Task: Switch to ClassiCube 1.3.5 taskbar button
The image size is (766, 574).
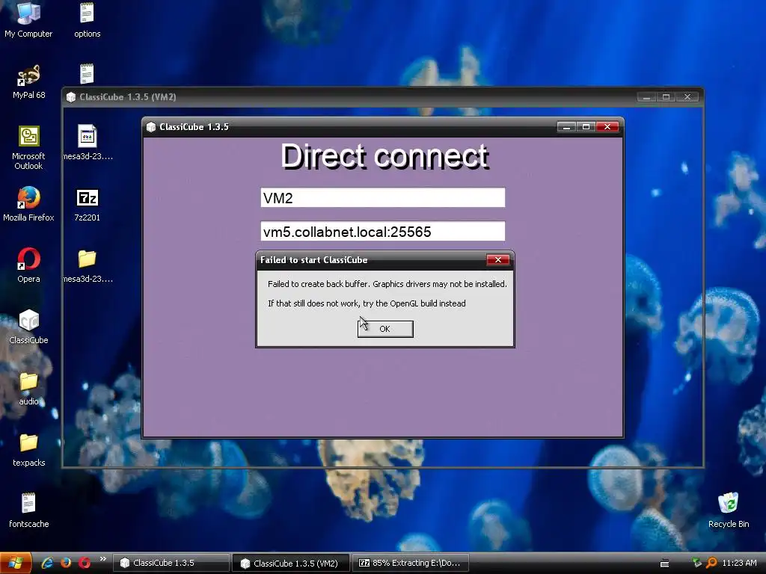Action: tap(171, 563)
